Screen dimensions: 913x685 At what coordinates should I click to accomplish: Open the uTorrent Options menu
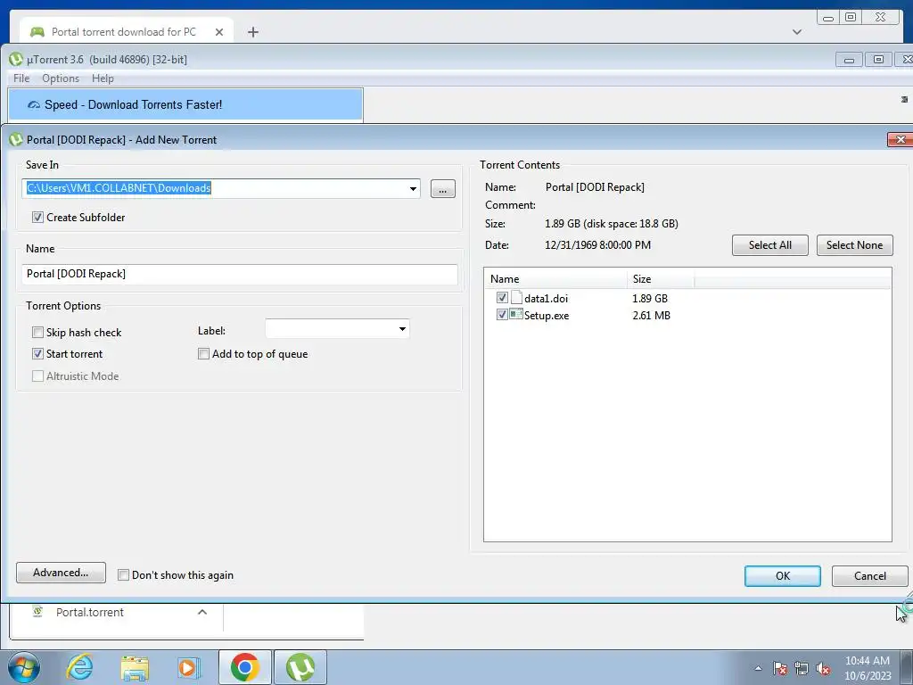(x=61, y=78)
